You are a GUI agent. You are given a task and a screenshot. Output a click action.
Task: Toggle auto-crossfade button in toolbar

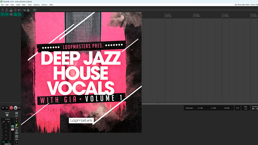pos(3,14)
